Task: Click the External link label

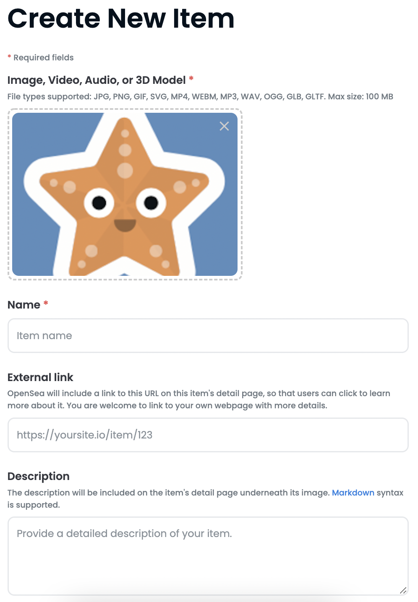Action: tap(40, 377)
